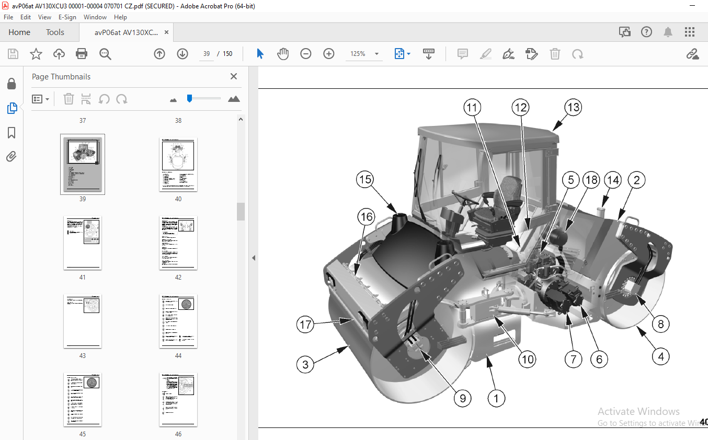Share a link to the document
Screen dimensions: 708x440
click(x=693, y=54)
